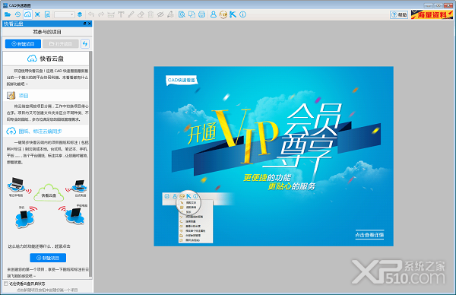Expand the empty toolbar combo box
Screen dimensions: 456x295
point(65,14)
